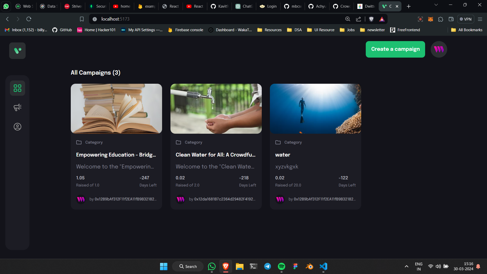Viewport: 487px width, 274px height.
Task: Open the Resources bookmarks folder
Action: click(x=269, y=30)
